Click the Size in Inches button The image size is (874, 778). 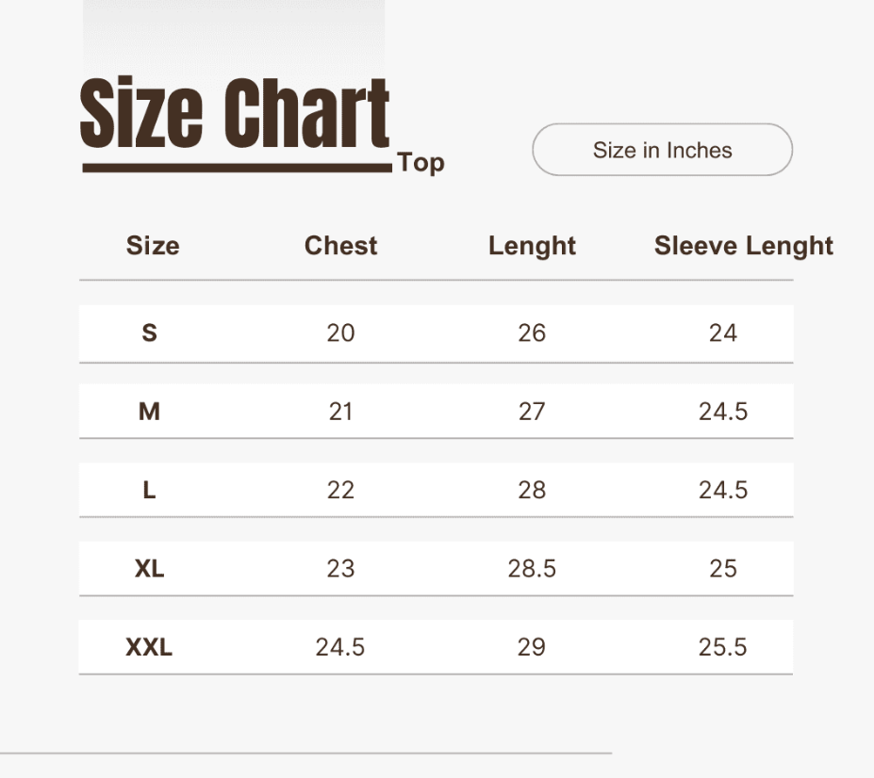(x=662, y=150)
